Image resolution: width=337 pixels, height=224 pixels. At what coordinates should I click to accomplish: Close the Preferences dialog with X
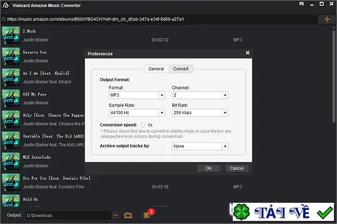(x=248, y=53)
